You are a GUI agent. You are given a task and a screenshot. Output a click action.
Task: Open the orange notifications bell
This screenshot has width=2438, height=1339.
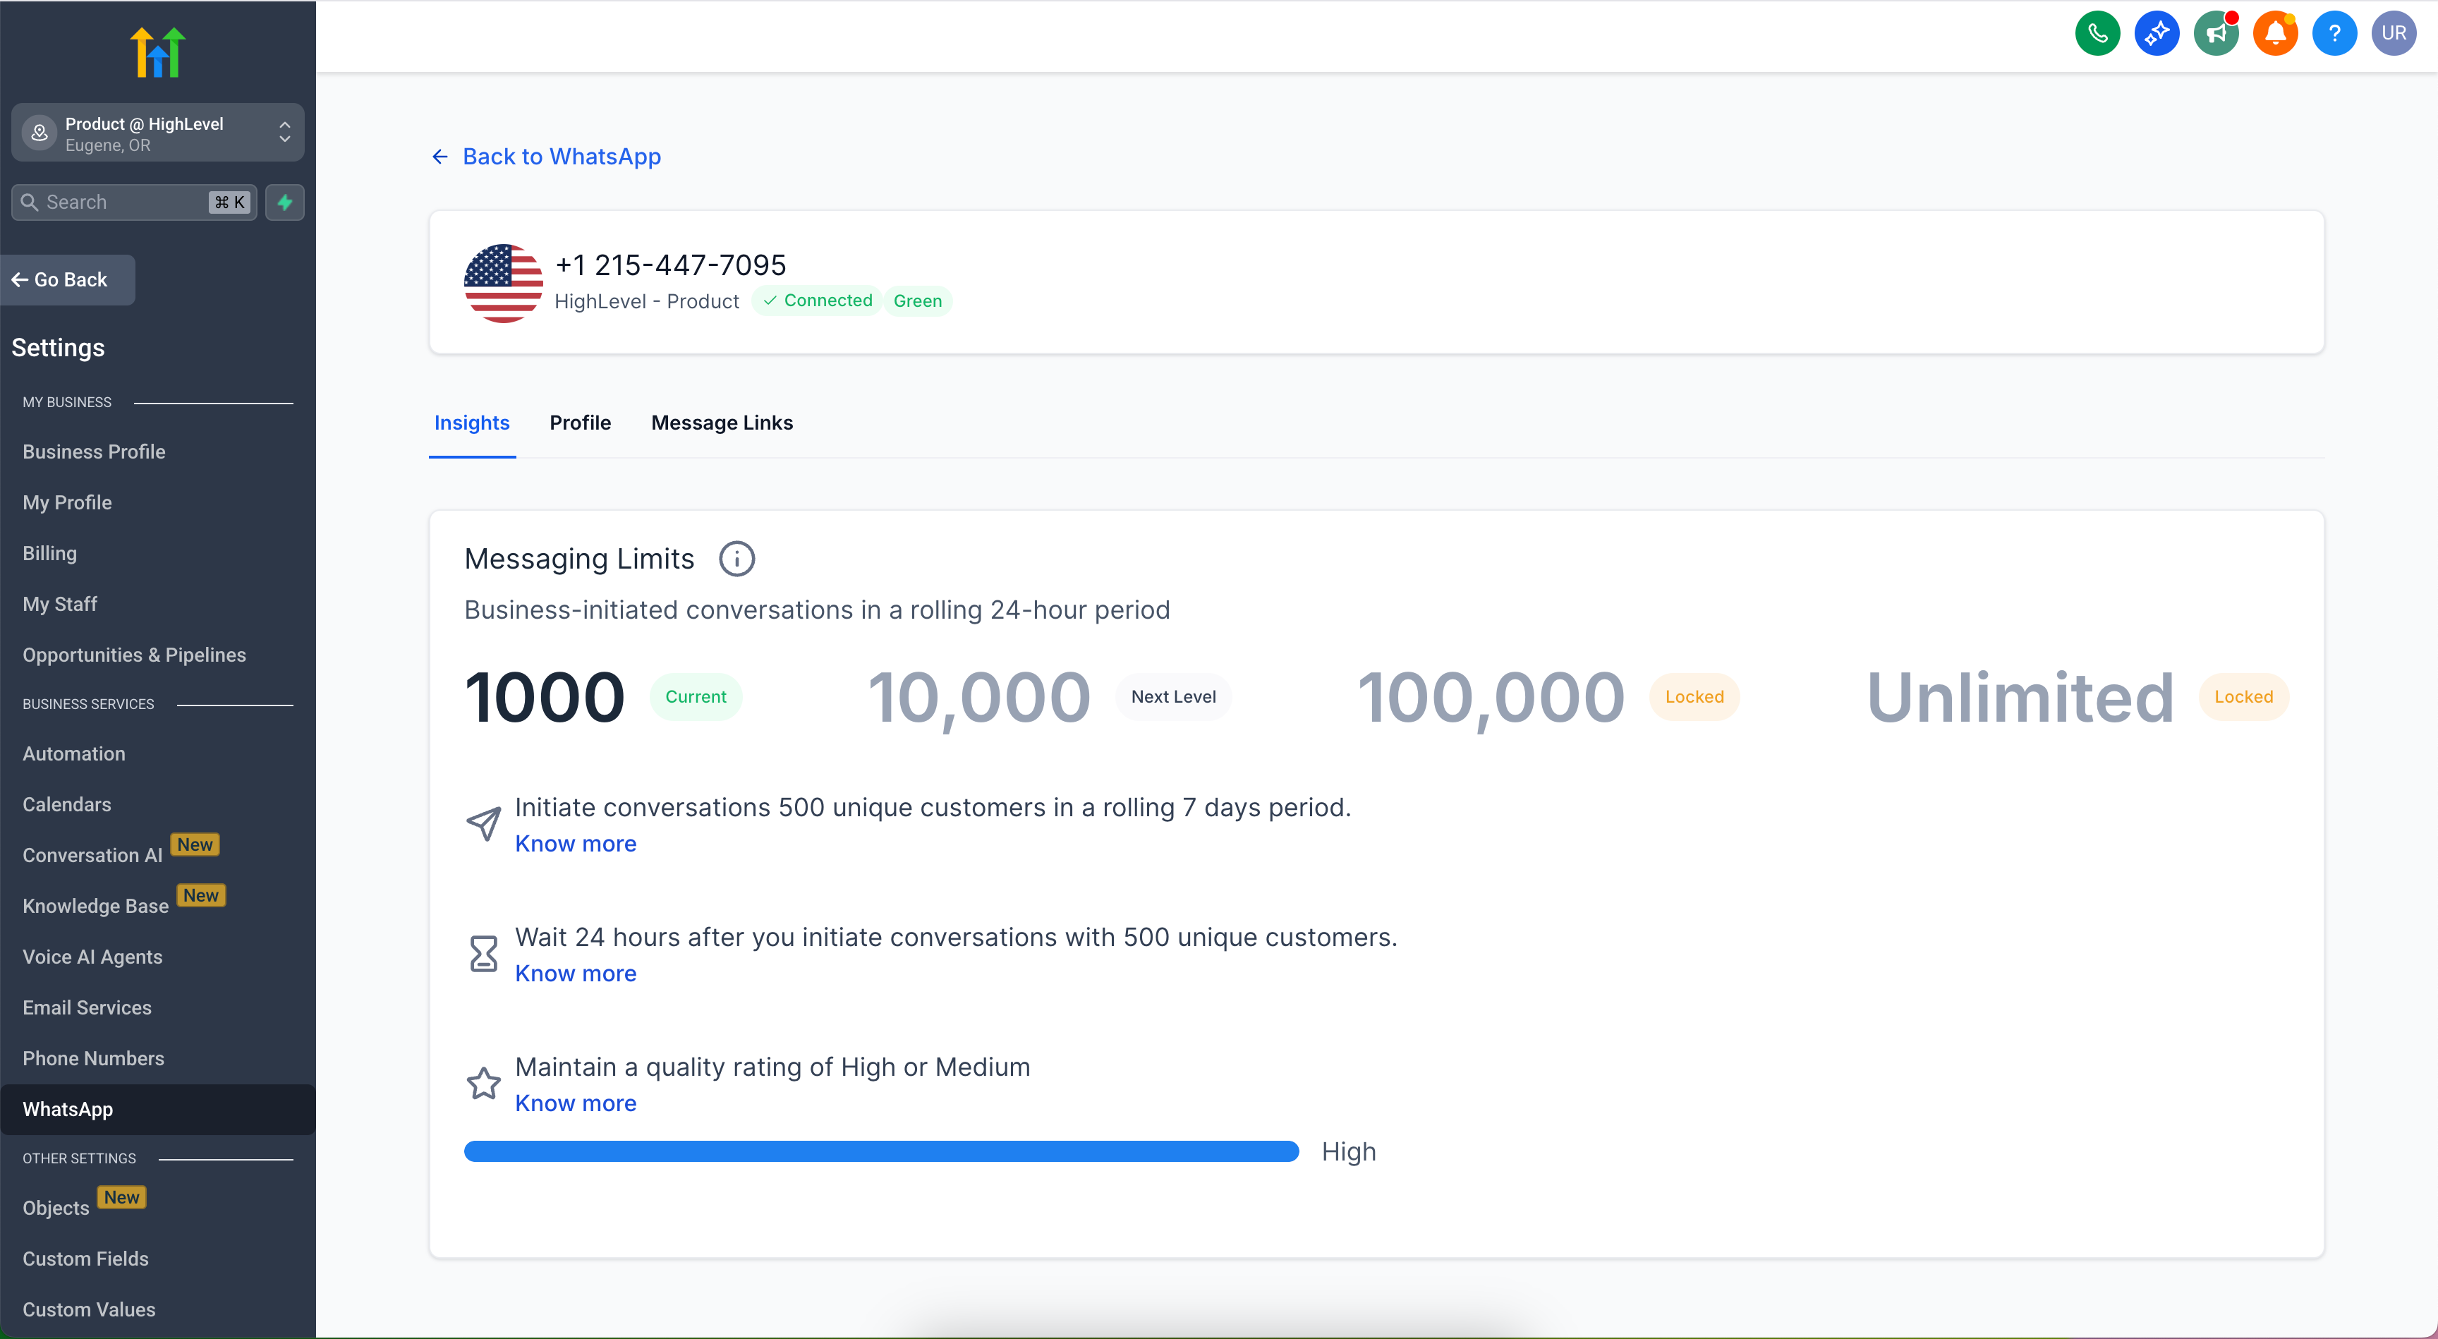2275,33
